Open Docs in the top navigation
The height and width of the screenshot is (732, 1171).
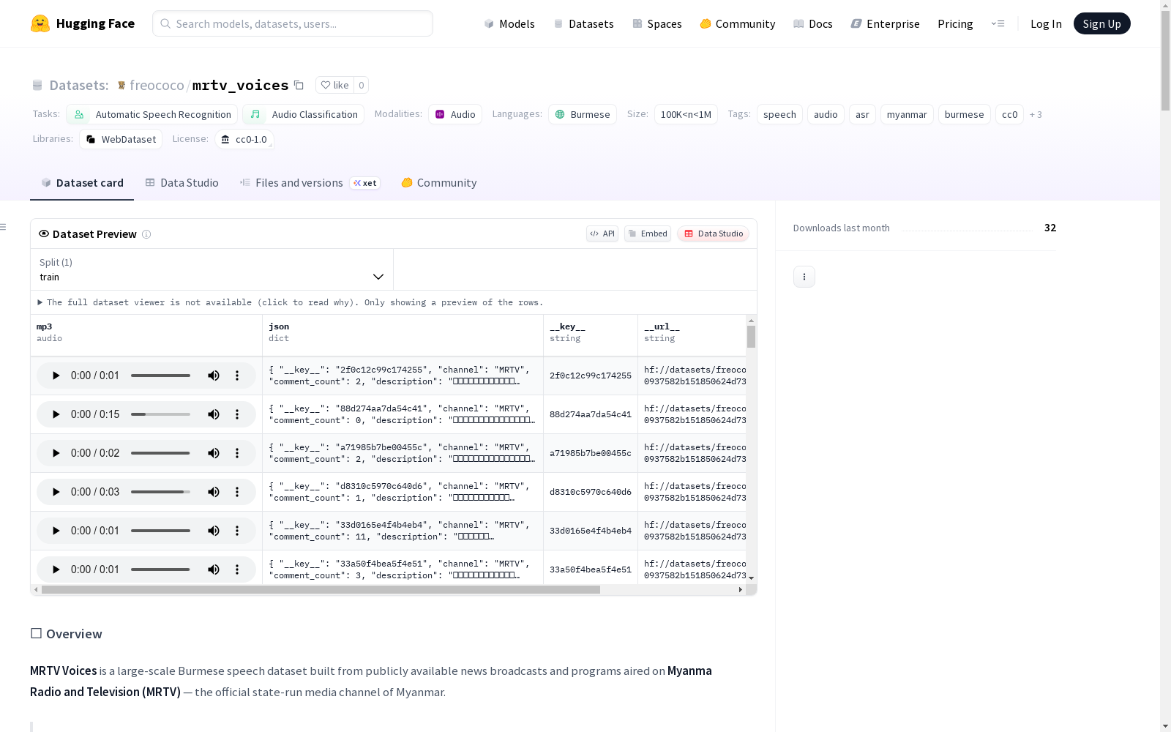(x=813, y=23)
